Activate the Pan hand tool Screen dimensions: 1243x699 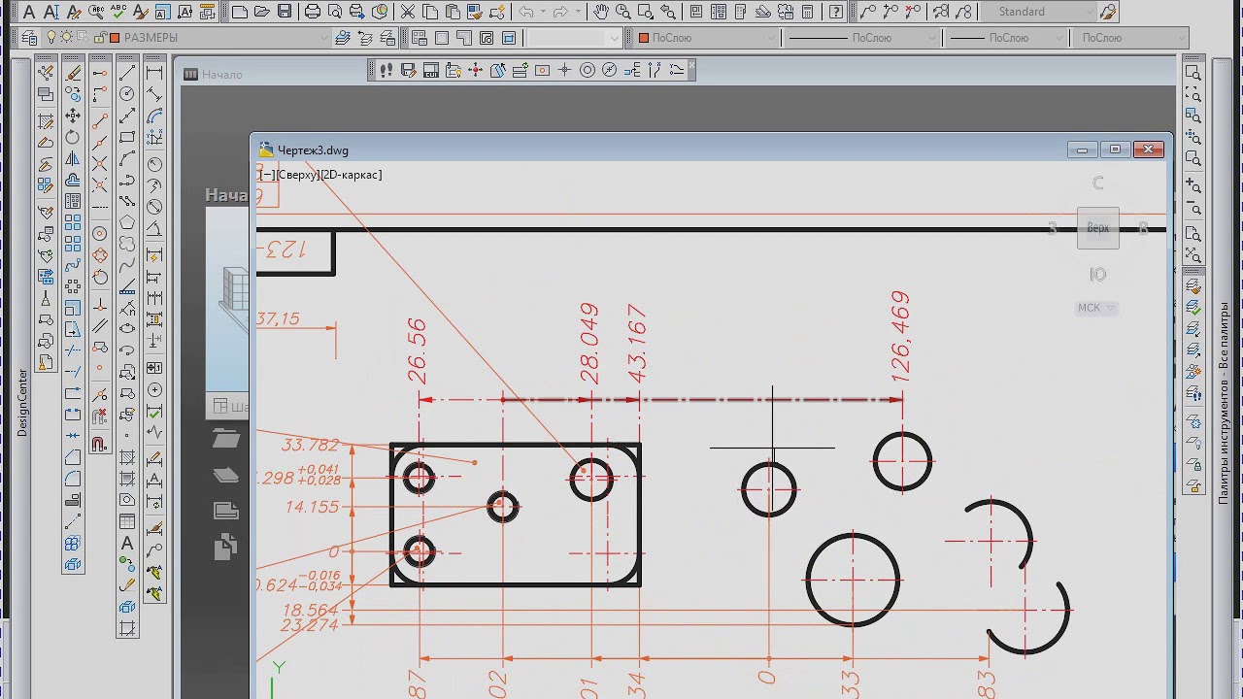(600, 12)
